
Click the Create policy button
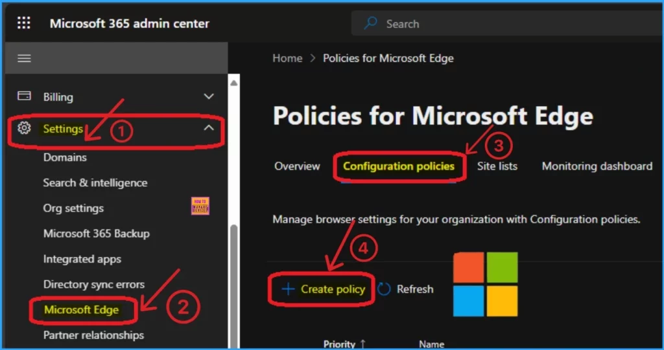323,289
